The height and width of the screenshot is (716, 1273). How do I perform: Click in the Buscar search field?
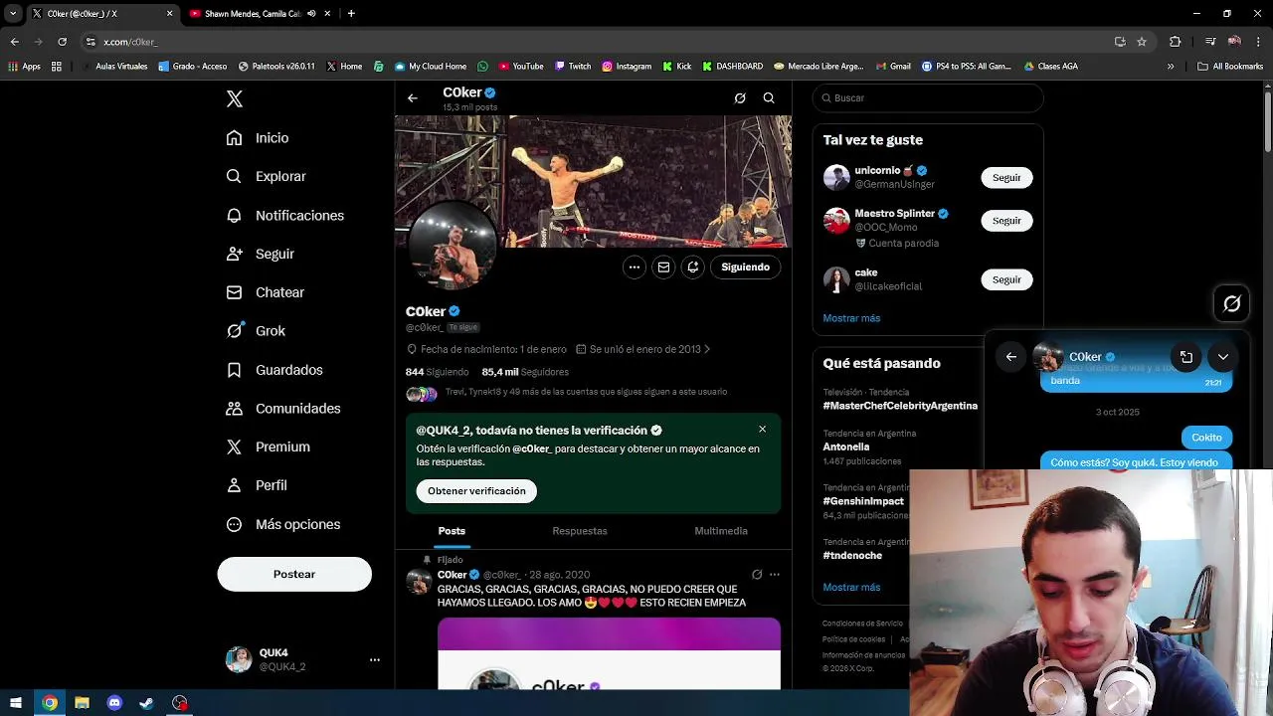click(928, 97)
